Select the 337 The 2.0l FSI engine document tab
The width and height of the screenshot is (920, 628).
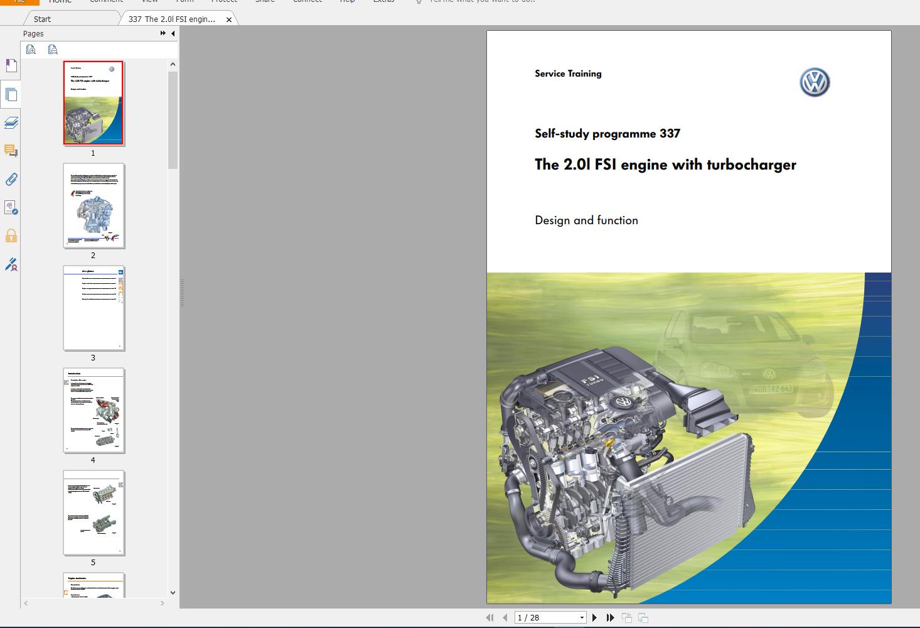(x=171, y=19)
